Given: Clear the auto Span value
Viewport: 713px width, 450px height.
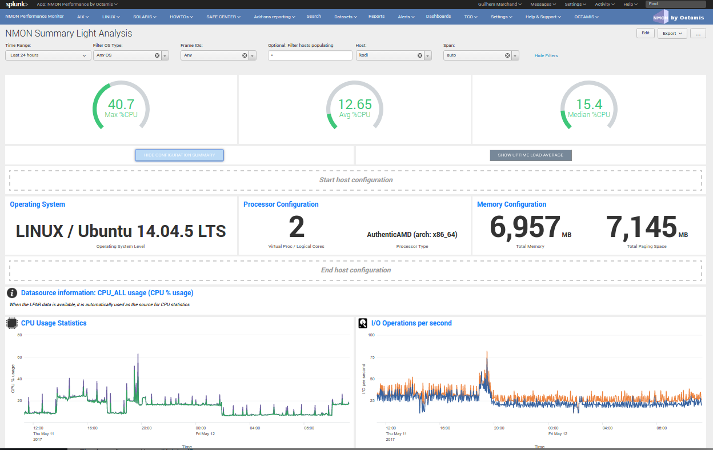Looking at the screenshot, I should 507,55.
